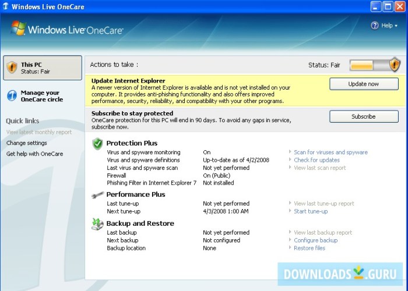The image size is (408, 291).
Task: Click the Update Internet Explorer heading
Action: [128, 81]
